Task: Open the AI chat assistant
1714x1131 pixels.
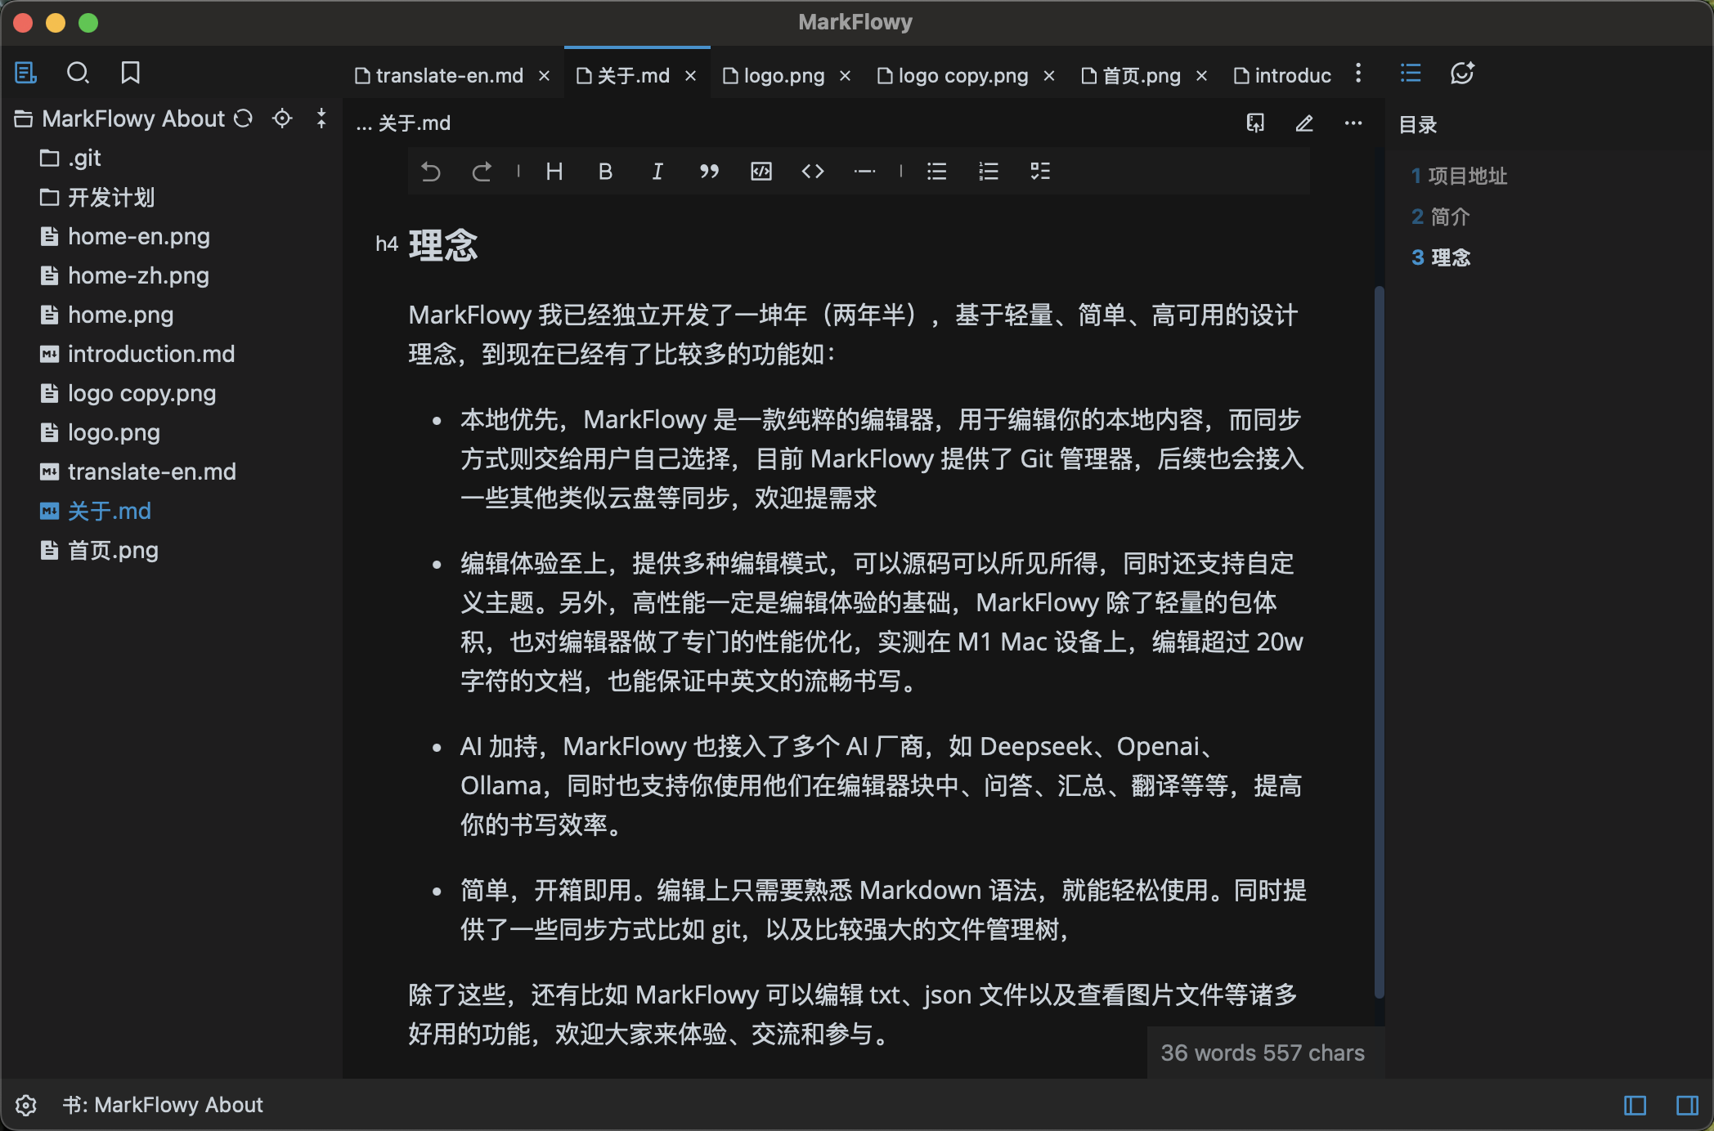Action: point(1463,73)
